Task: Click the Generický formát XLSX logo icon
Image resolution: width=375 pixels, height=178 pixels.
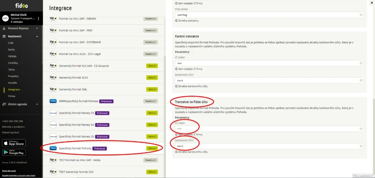Action: [53, 77]
